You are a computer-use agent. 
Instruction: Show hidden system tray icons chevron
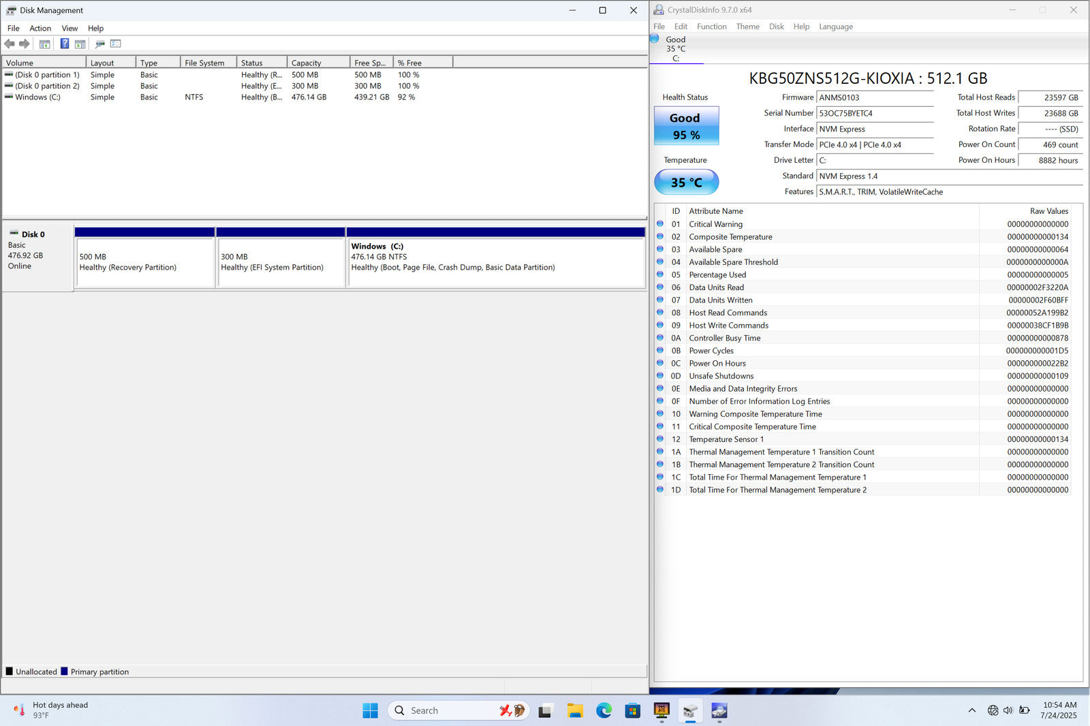click(x=971, y=710)
